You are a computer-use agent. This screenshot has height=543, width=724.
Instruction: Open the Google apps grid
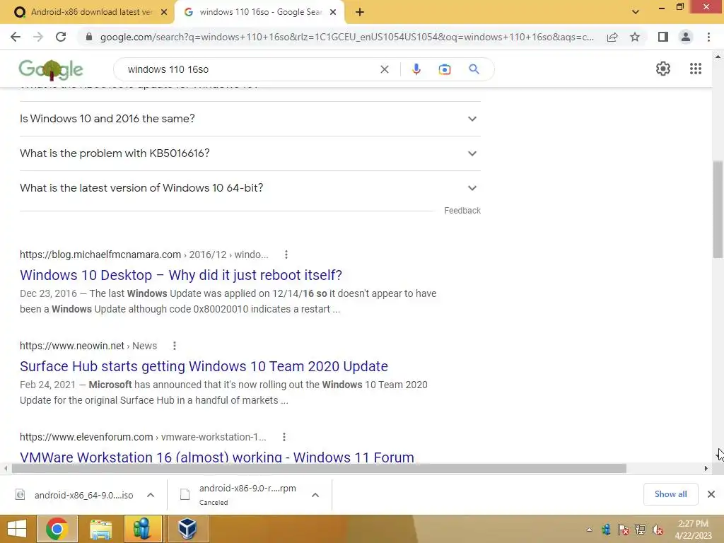pos(696,69)
